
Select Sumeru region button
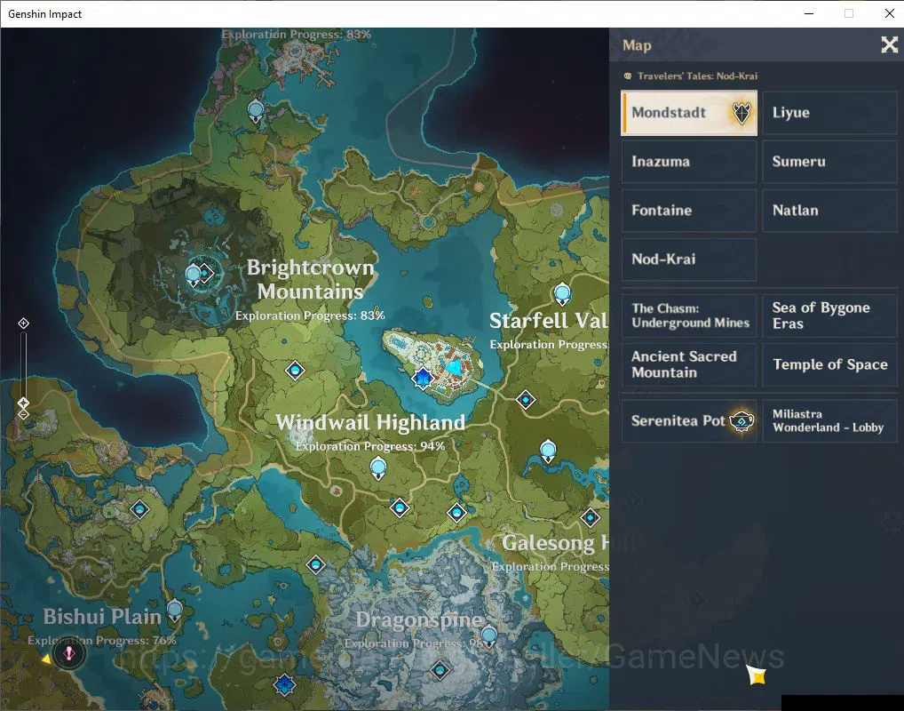click(829, 162)
